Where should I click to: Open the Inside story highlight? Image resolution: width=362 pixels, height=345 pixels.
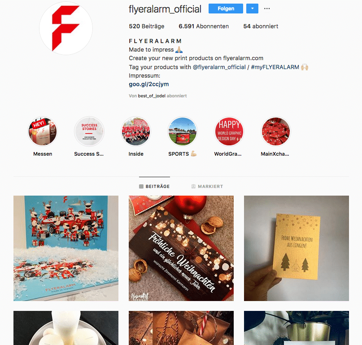pyautogui.click(x=136, y=131)
